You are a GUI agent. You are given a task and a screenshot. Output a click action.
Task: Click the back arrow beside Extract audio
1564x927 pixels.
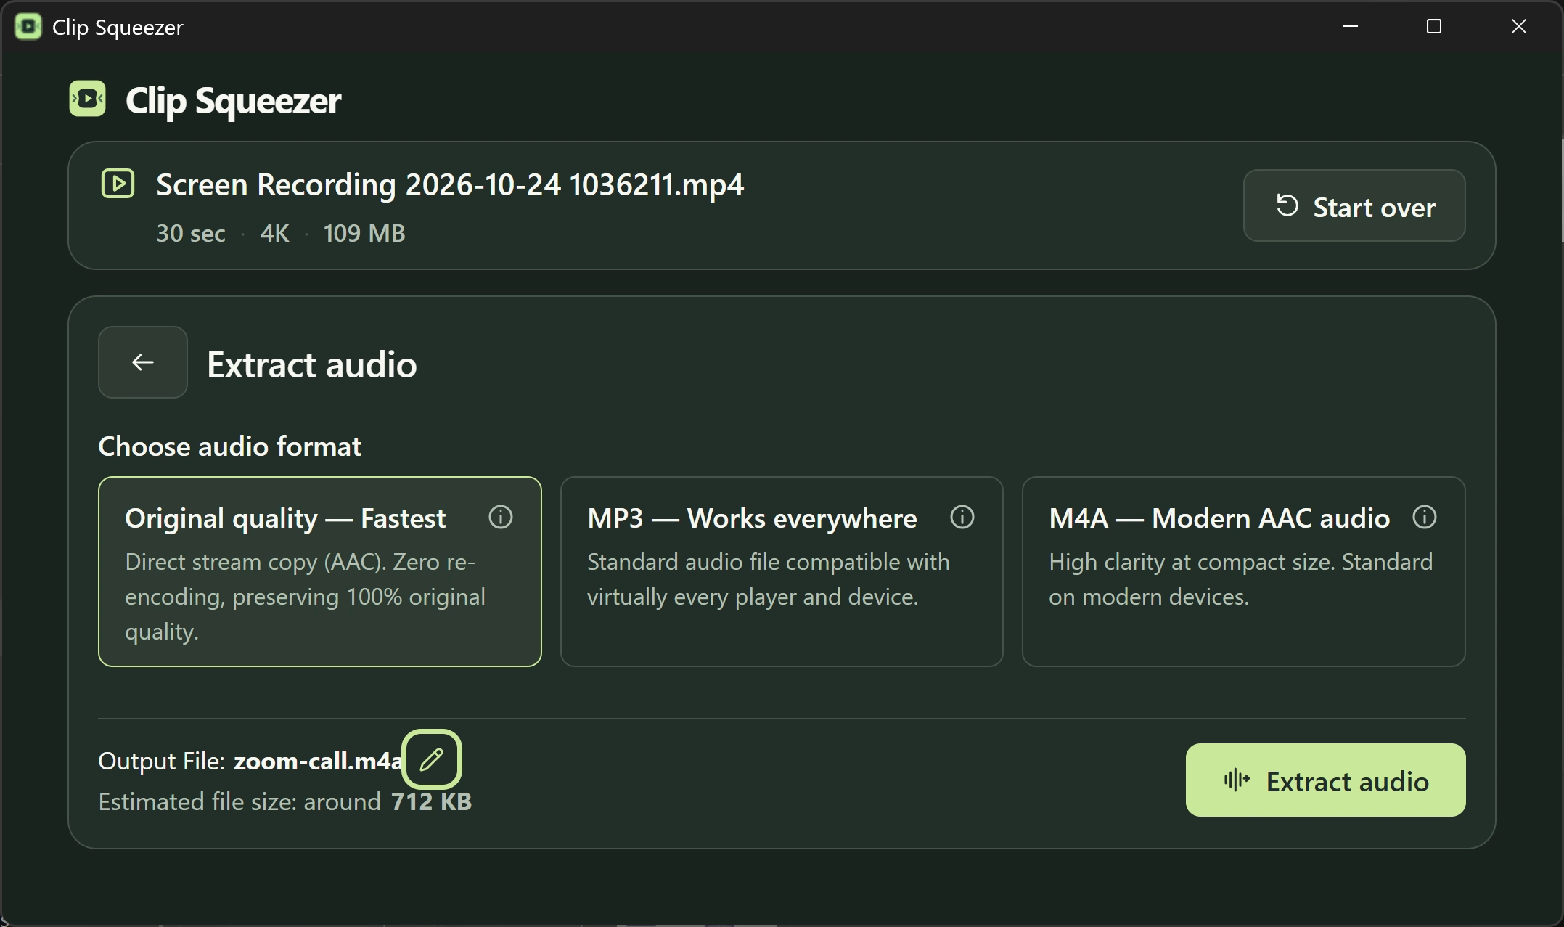143,362
